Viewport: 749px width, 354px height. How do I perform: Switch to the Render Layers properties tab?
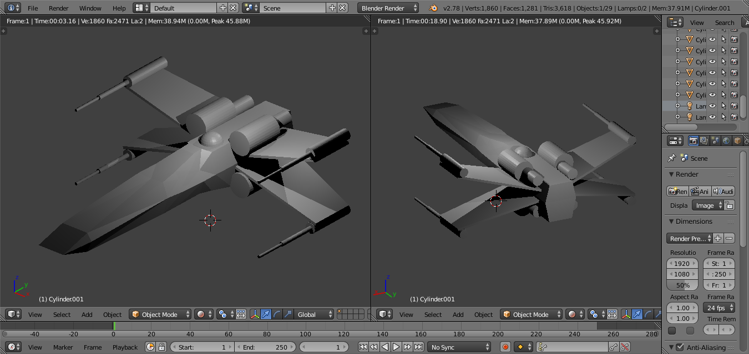click(704, 141)
